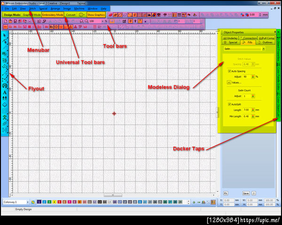Screen dimensions: 282x225
Task: Adjust Auto Spacing percentage stepper
Action: click(x=253, y=76)
